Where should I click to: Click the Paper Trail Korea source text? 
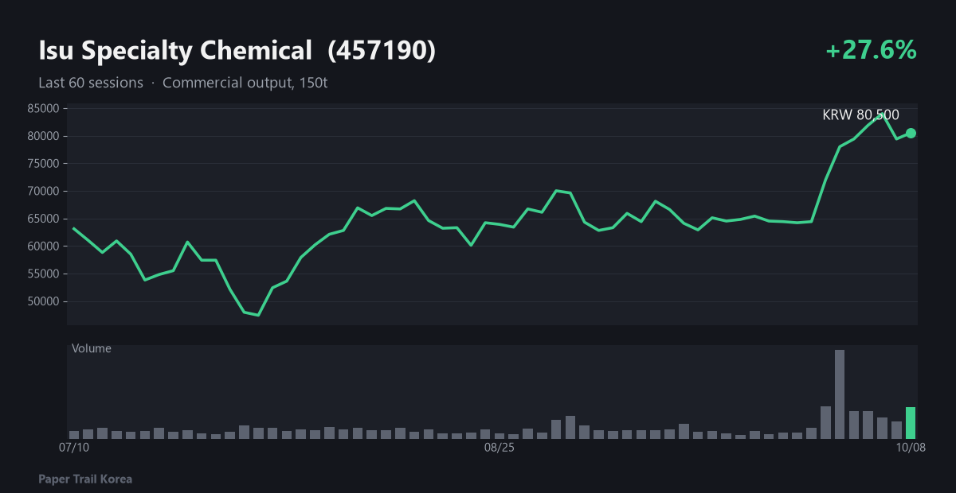point(85,479)
